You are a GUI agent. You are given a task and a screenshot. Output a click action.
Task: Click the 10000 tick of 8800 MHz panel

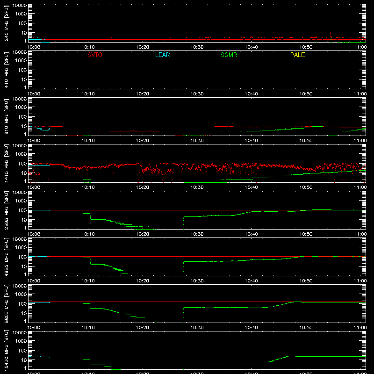(x=20, y=286)
